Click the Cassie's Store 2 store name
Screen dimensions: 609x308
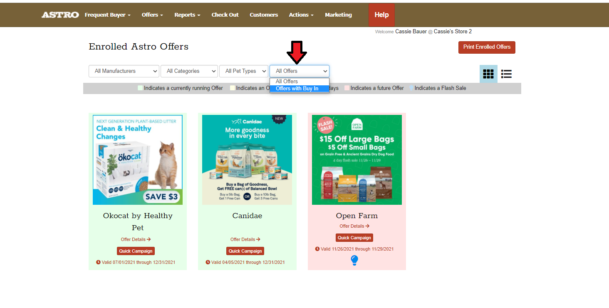[453, 32]
